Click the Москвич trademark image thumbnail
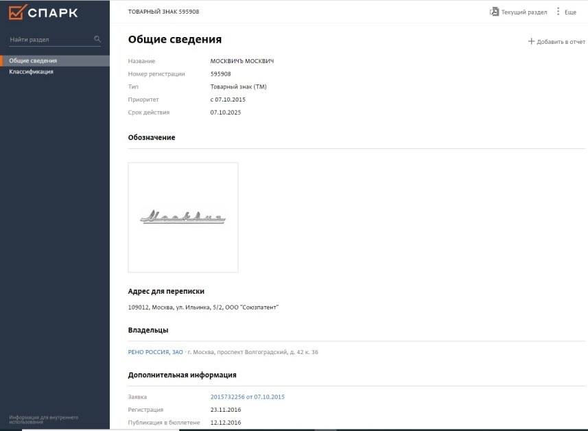 (x=183, y=217)
